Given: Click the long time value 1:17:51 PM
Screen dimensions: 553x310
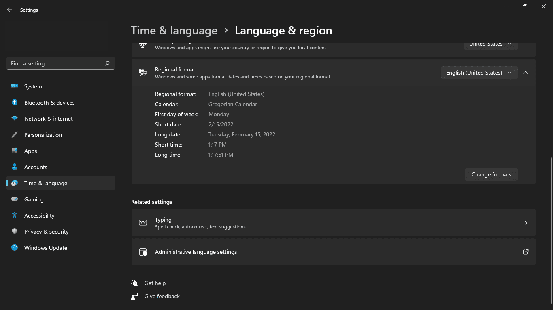Looking at the screenshot, I should [x=221, y=155].
